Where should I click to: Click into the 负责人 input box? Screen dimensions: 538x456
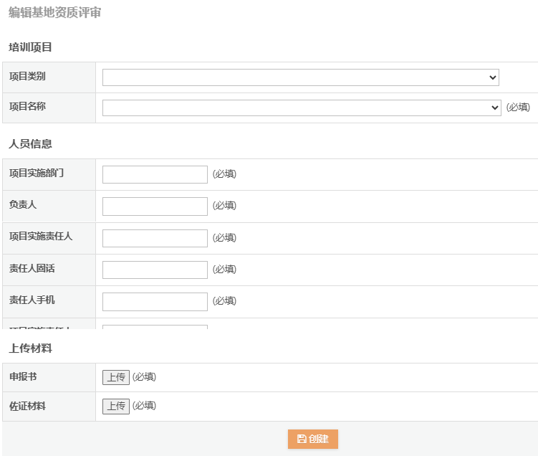pos(155,206)
